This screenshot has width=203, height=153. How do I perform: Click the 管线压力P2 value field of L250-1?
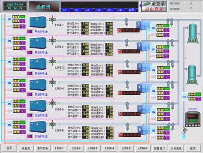85,24
